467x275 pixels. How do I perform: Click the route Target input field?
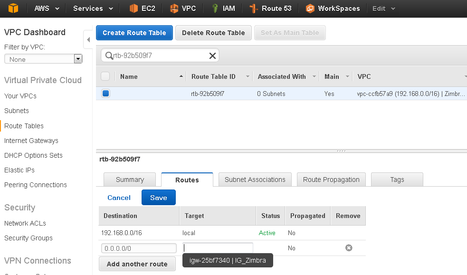point(218,248)
